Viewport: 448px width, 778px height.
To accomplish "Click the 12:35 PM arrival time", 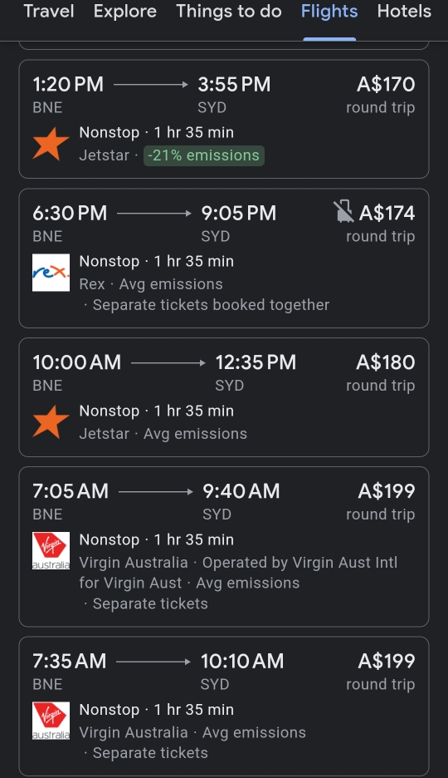I will click(x=256, y=362).
